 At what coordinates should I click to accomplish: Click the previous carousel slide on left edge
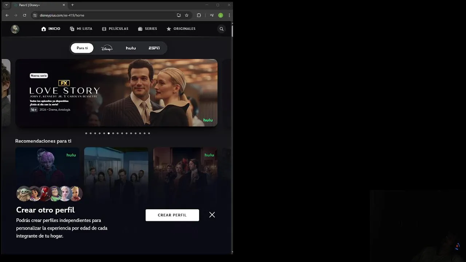tap(6, 93)
